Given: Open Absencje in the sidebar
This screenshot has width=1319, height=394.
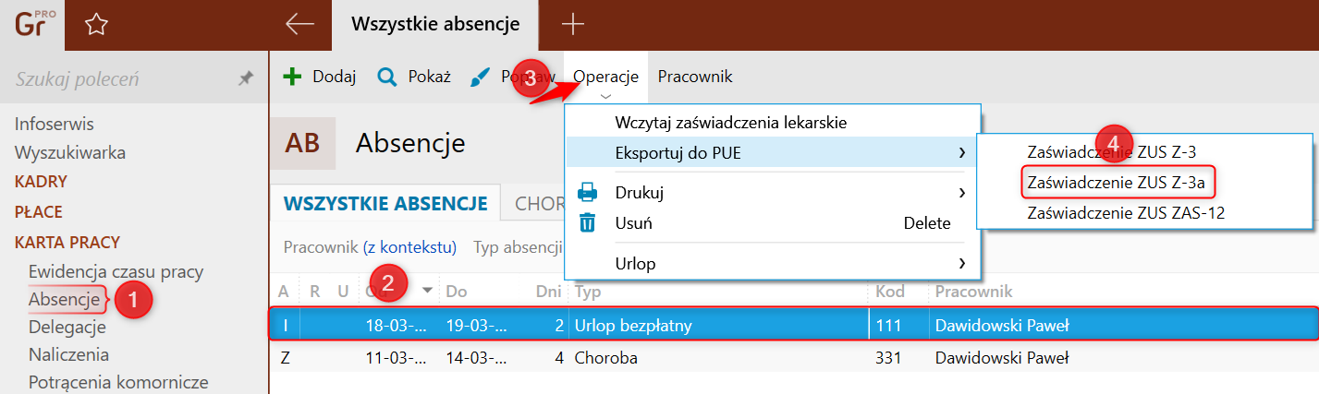Looking at the screenshot, I should 64,299.
